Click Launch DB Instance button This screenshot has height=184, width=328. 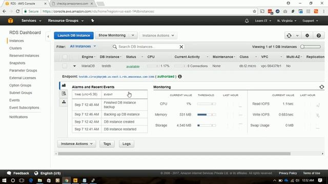click(x=74, y=35)
